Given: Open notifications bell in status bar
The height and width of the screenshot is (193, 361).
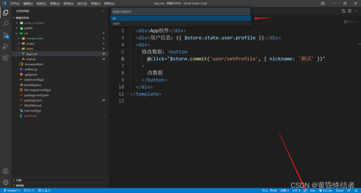Looking at the screenshot, I should pos(356,190).
